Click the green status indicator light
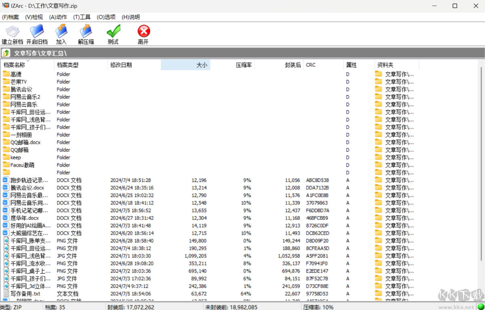485x310 pixels. tap(481, 307)
